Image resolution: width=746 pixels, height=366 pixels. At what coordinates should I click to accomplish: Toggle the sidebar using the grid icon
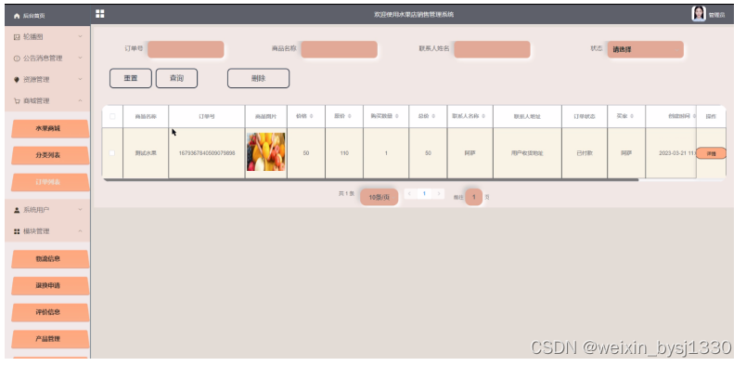[x=100, y=14]
